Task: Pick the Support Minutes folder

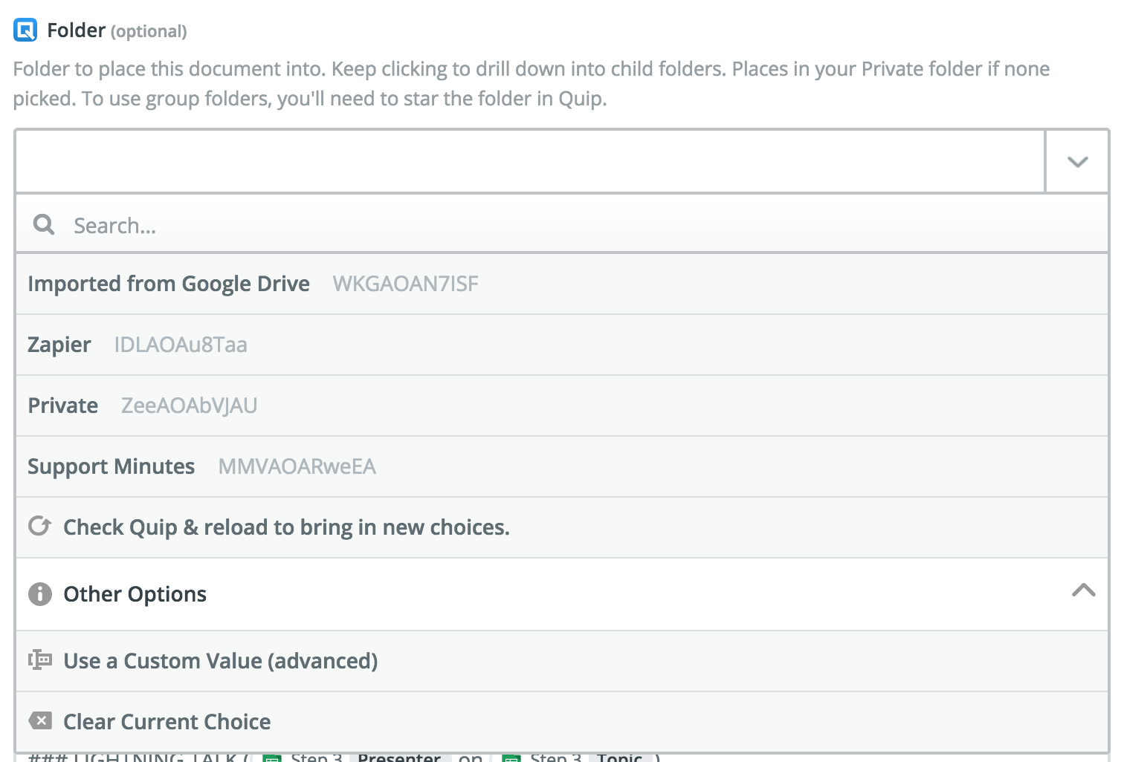Action: pyautogui.click(x=562, y=466)
